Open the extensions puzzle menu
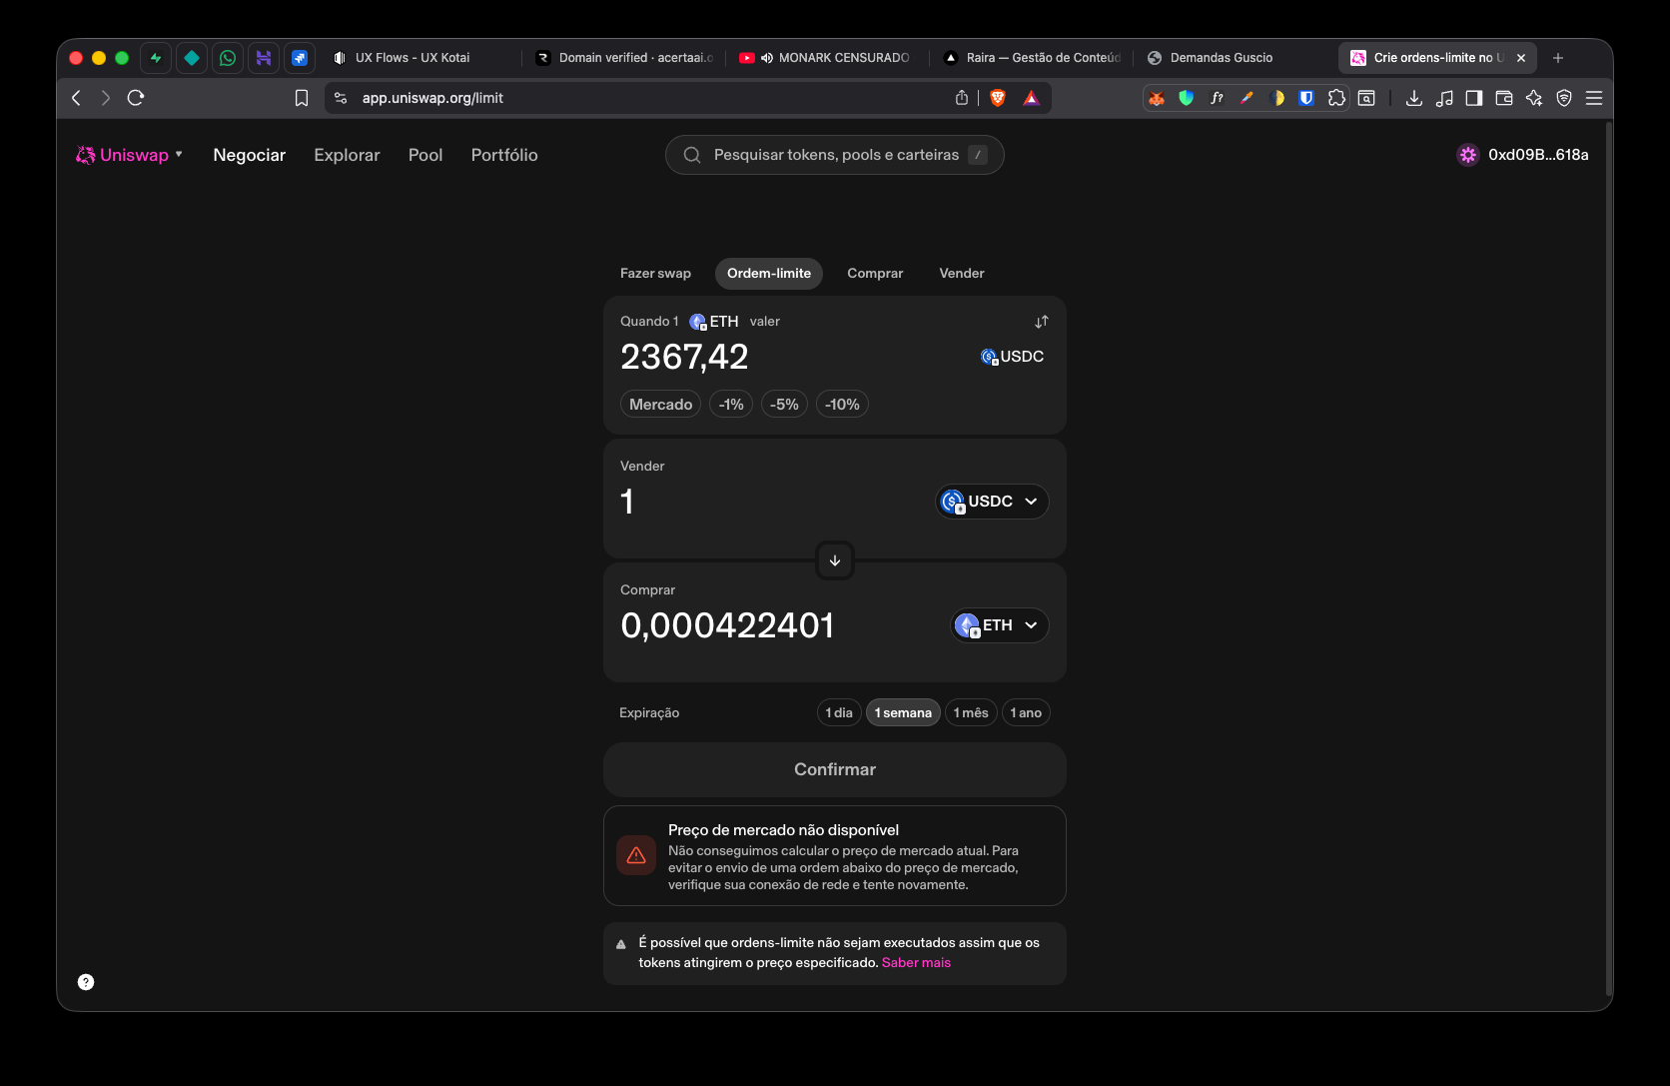Viewport: 1670px width, 1086px height. coord(1336,98)
